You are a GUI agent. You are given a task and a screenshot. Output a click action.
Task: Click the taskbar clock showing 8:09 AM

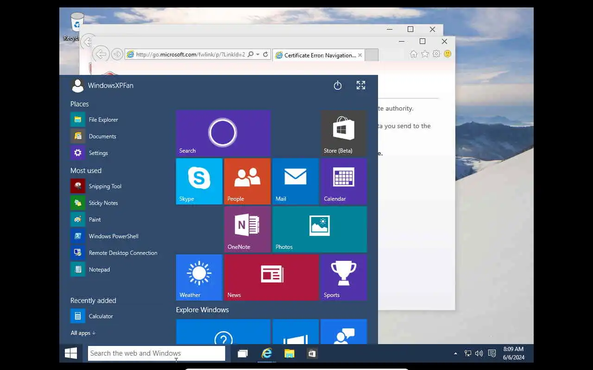pos(513,353)
